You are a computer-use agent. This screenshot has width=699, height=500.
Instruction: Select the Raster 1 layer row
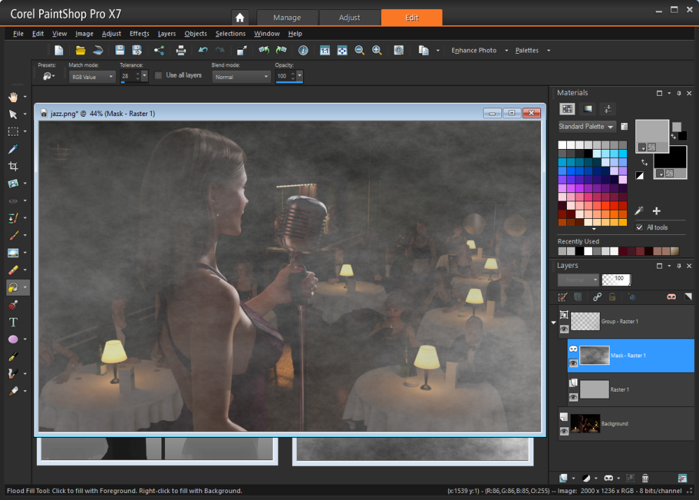(630, 390)
